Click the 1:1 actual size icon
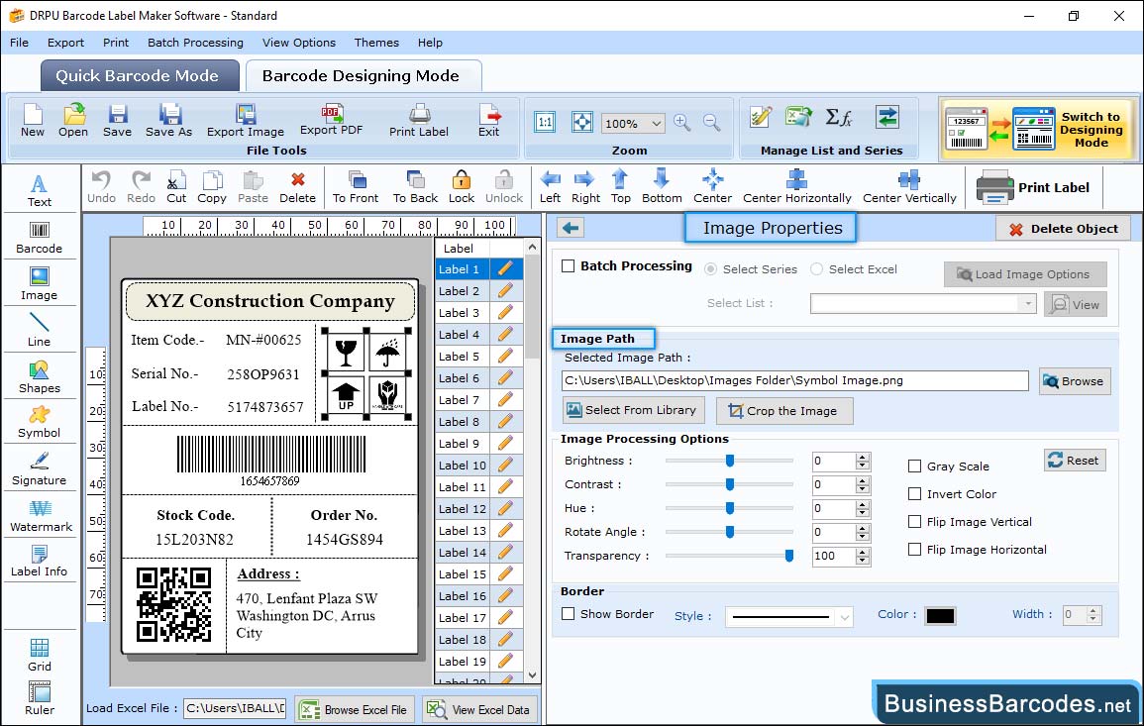1144x726 pixels. pyautogui.click(x=545, y=122)
